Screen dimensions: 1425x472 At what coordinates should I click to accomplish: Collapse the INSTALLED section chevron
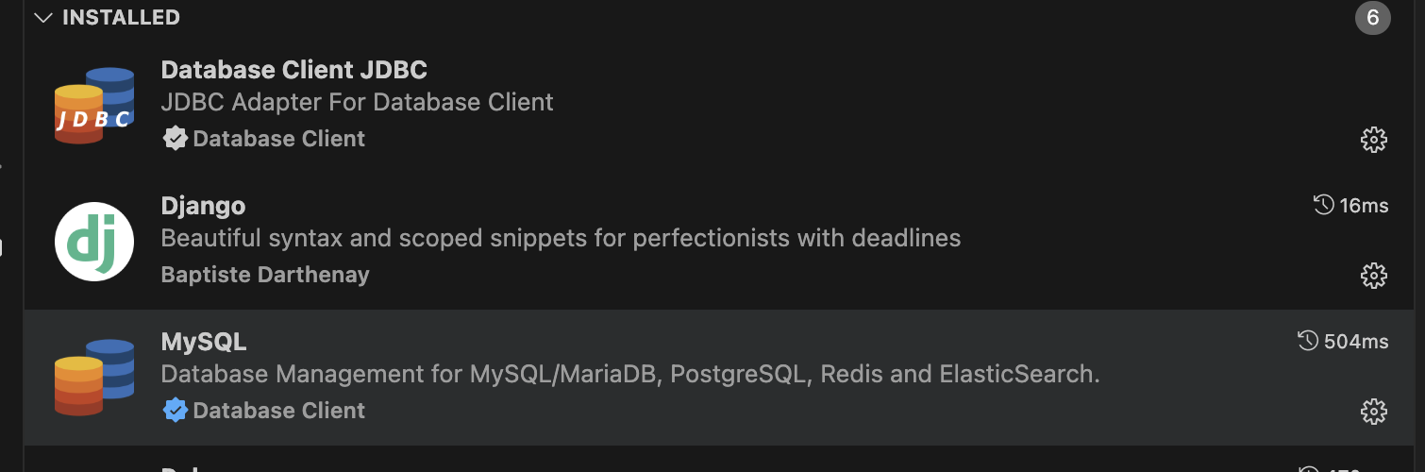pos(42,18)
